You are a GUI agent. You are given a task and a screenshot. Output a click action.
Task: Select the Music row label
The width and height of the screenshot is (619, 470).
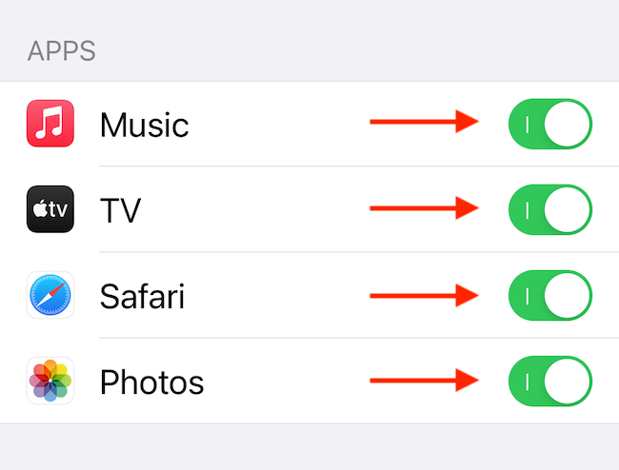coord(144,125)
